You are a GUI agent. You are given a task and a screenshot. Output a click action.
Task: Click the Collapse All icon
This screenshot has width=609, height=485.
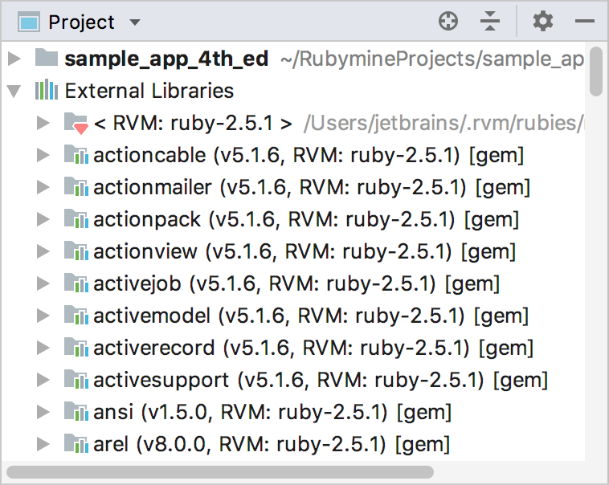click(490, 21)
